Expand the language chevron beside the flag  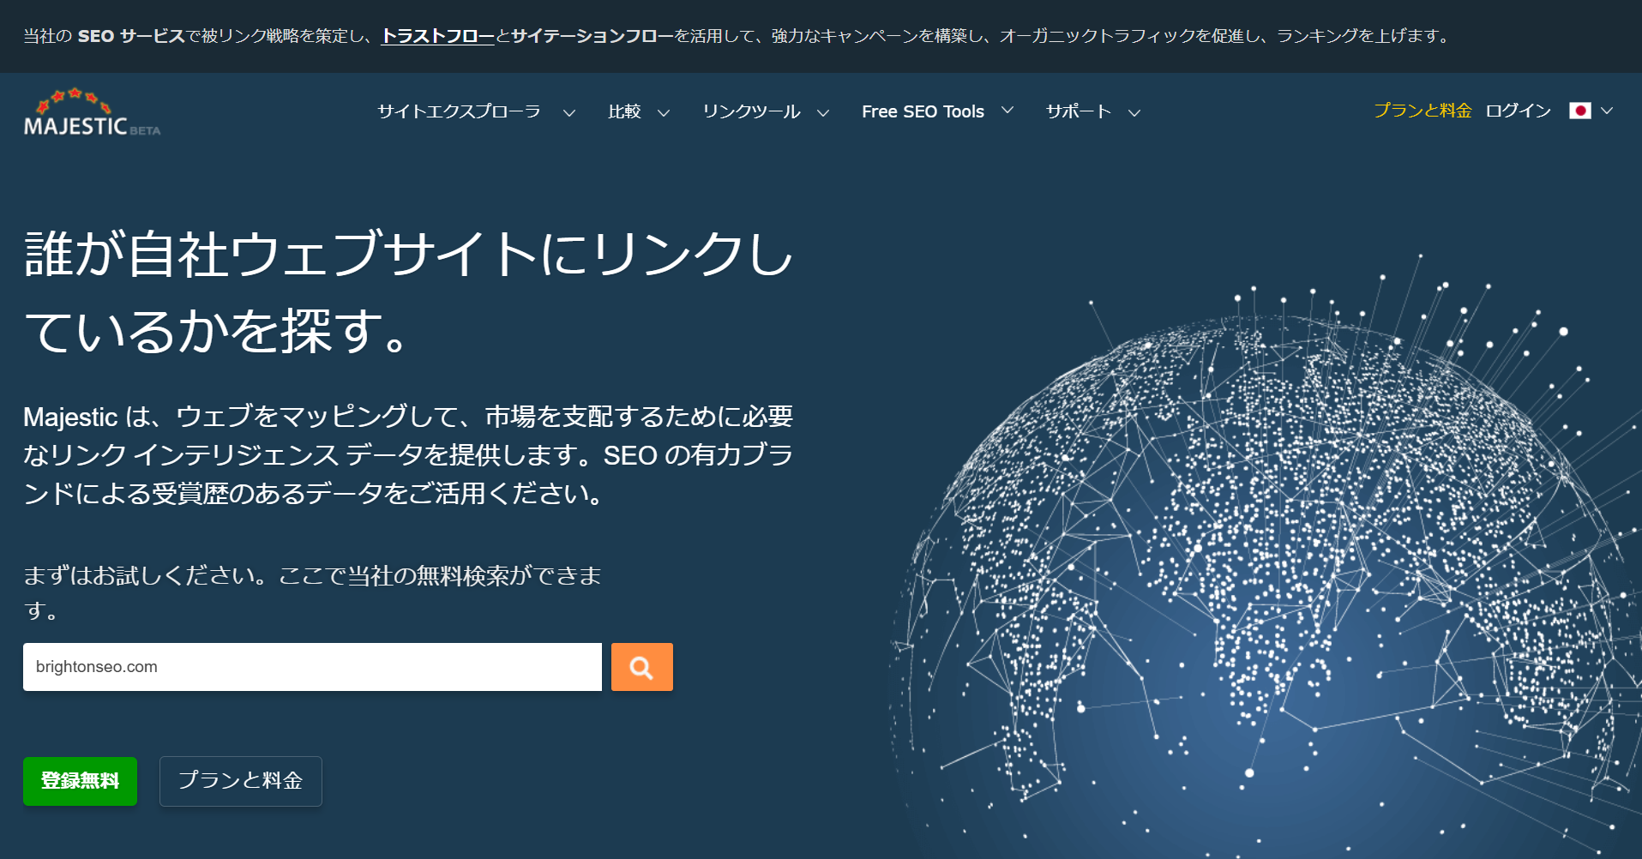click(1607, 111)
